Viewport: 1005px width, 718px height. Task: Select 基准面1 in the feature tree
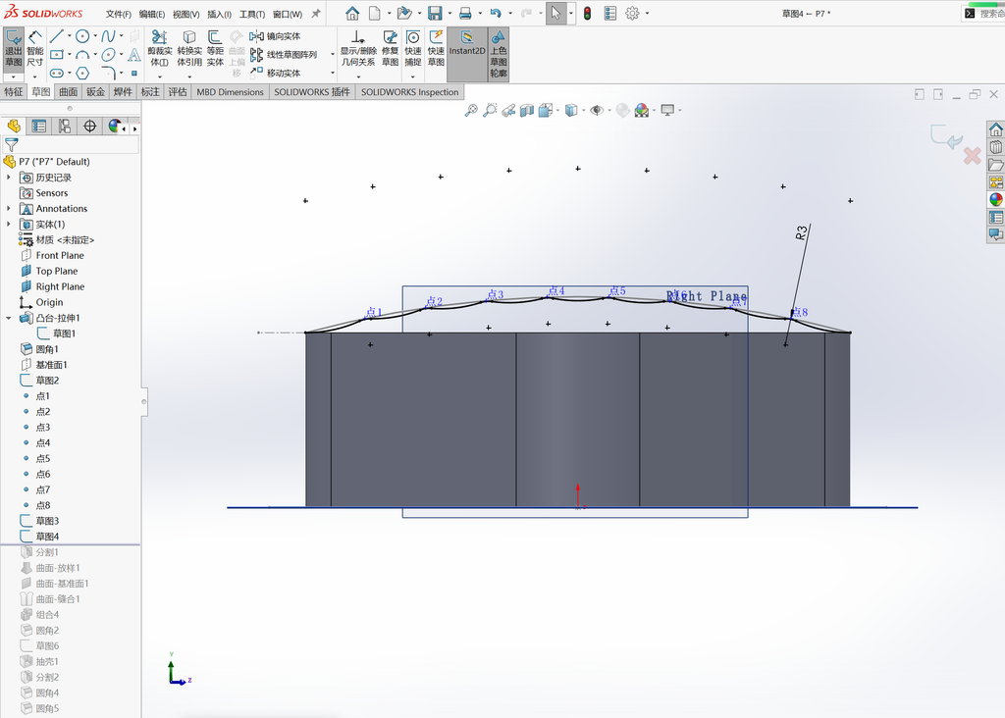point(51,365)
